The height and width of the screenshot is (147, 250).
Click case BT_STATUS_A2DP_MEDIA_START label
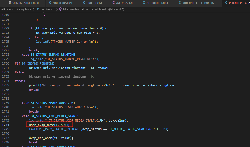click(50, 116)
